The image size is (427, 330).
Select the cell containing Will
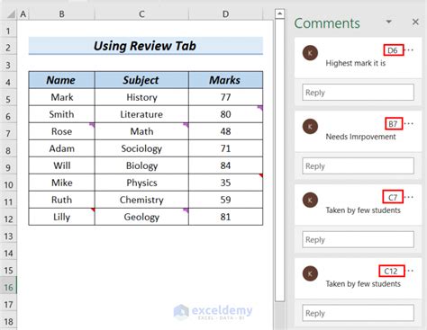pos(61,165)
